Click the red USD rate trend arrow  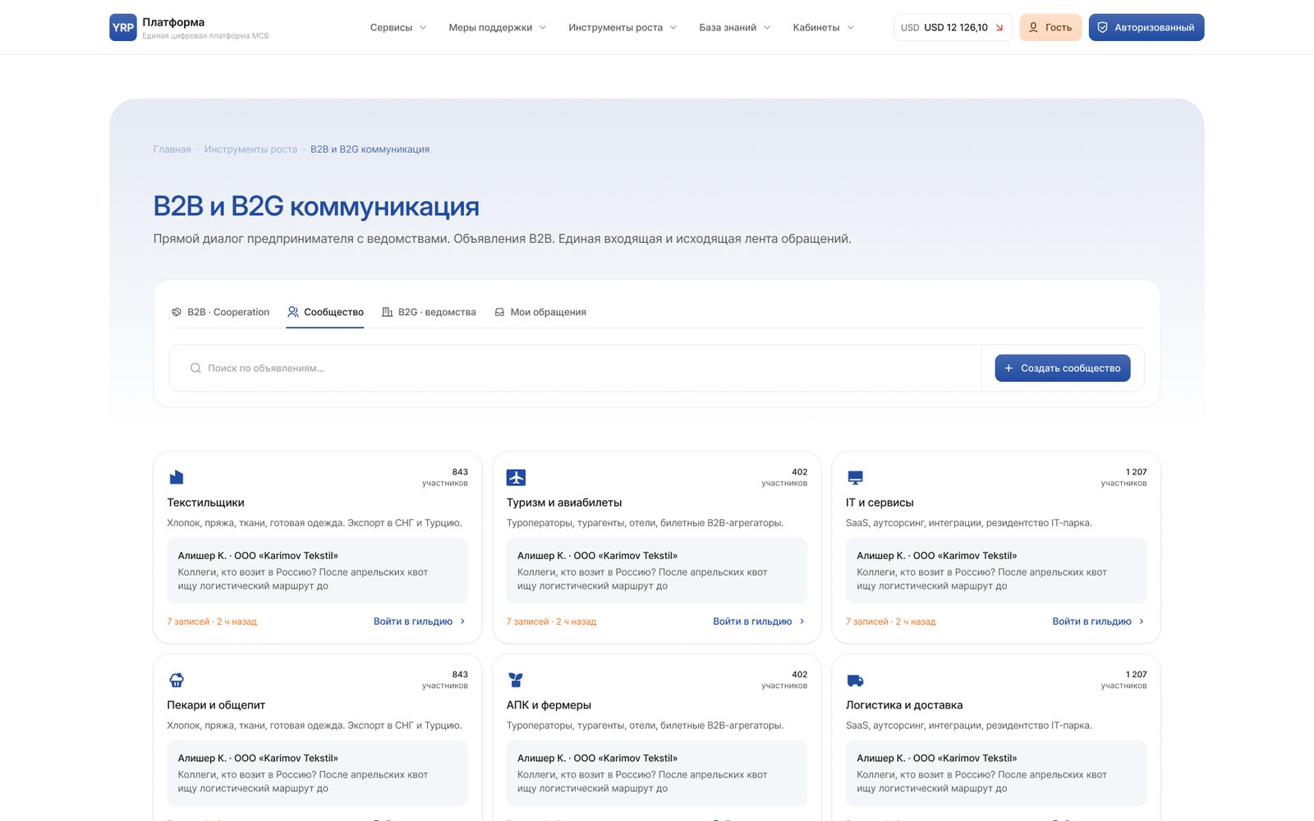(999, 28)
